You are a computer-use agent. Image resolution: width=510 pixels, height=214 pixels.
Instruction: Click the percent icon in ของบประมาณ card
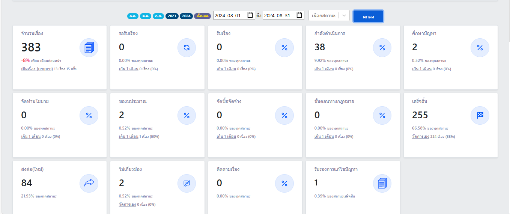click(187, 116)
